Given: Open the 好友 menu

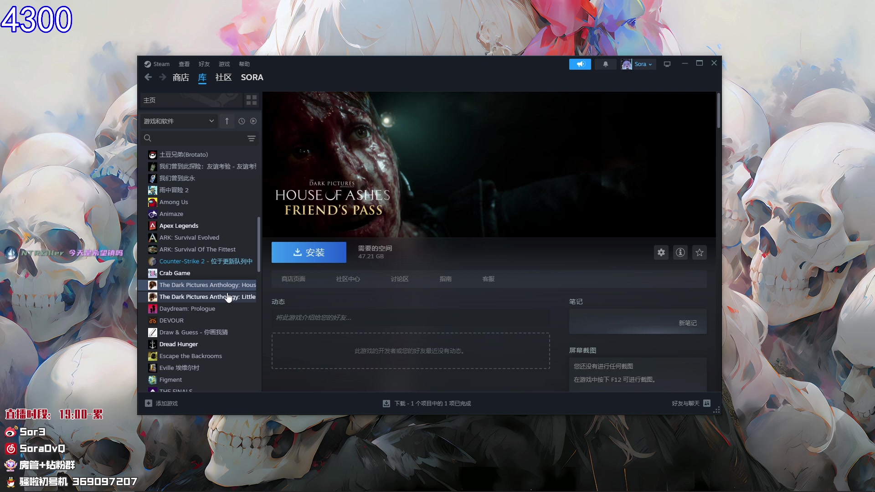Looking at the screenshot, I should point(204,64).
